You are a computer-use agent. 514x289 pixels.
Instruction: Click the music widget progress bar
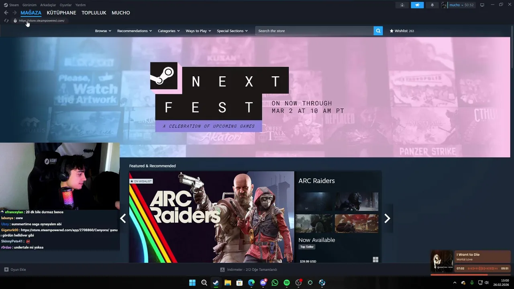click(471, 275)
